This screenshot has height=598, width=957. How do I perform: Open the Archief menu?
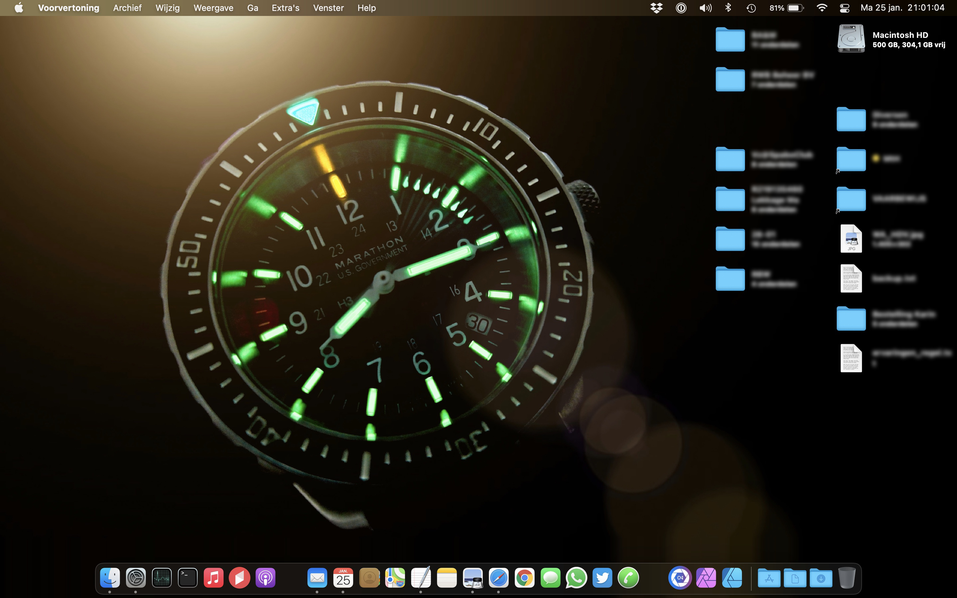[x=127, y=8]
